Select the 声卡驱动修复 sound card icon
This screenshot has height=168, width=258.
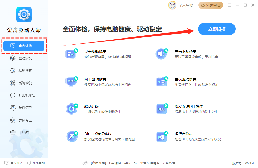(162, 54)
